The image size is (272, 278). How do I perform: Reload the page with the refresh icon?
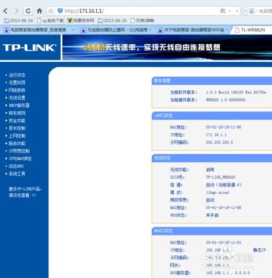[x=28, y=11]
